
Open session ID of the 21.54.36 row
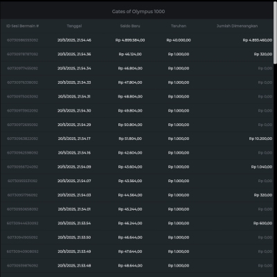point(22,54)
